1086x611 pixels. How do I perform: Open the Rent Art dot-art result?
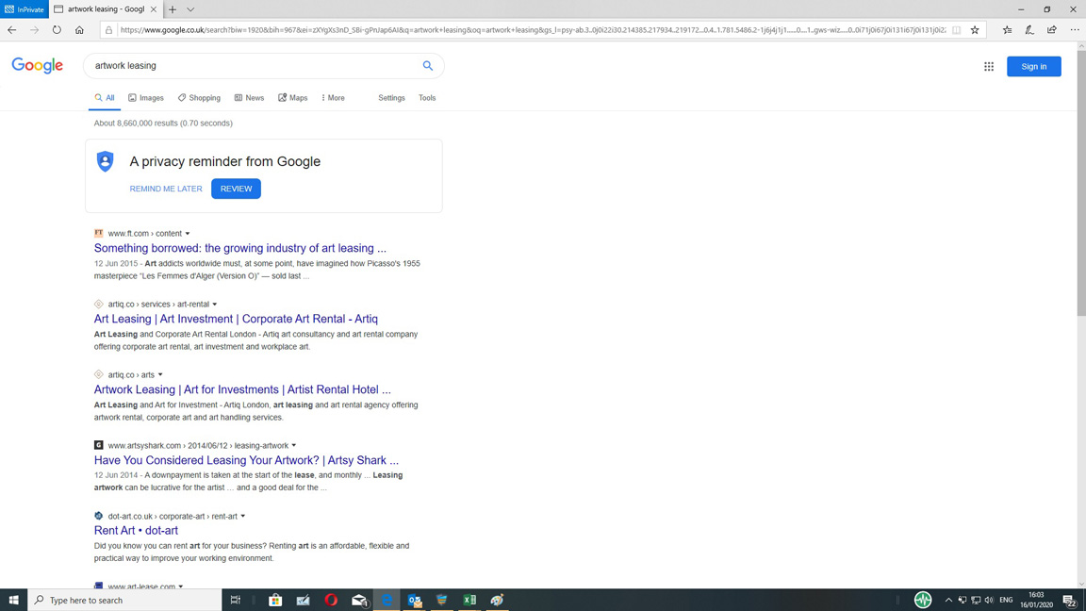click(x=136, y=531)
